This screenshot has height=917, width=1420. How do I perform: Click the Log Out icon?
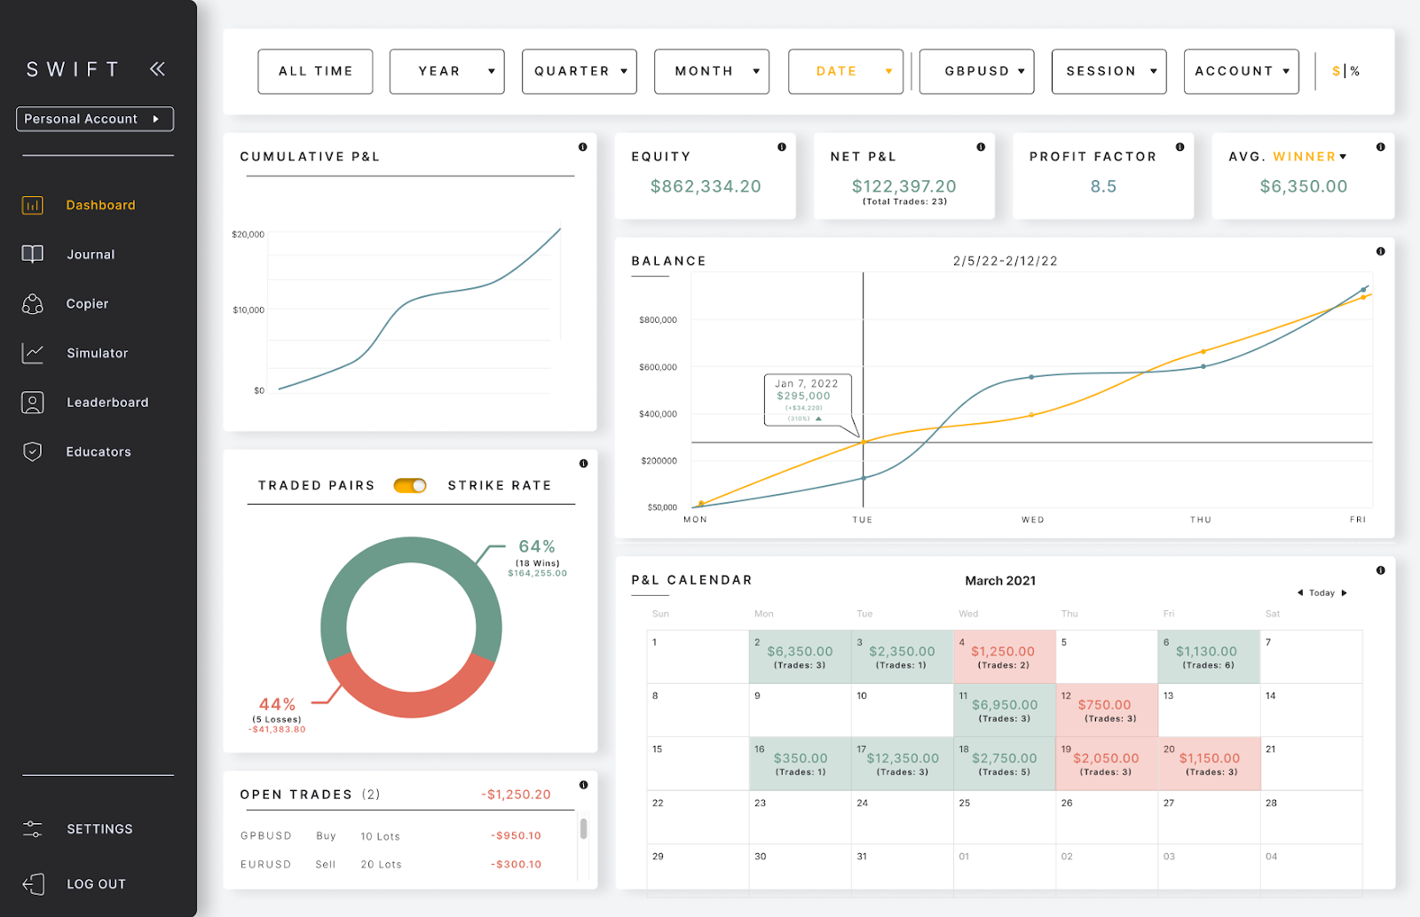(x=33, y=884)
